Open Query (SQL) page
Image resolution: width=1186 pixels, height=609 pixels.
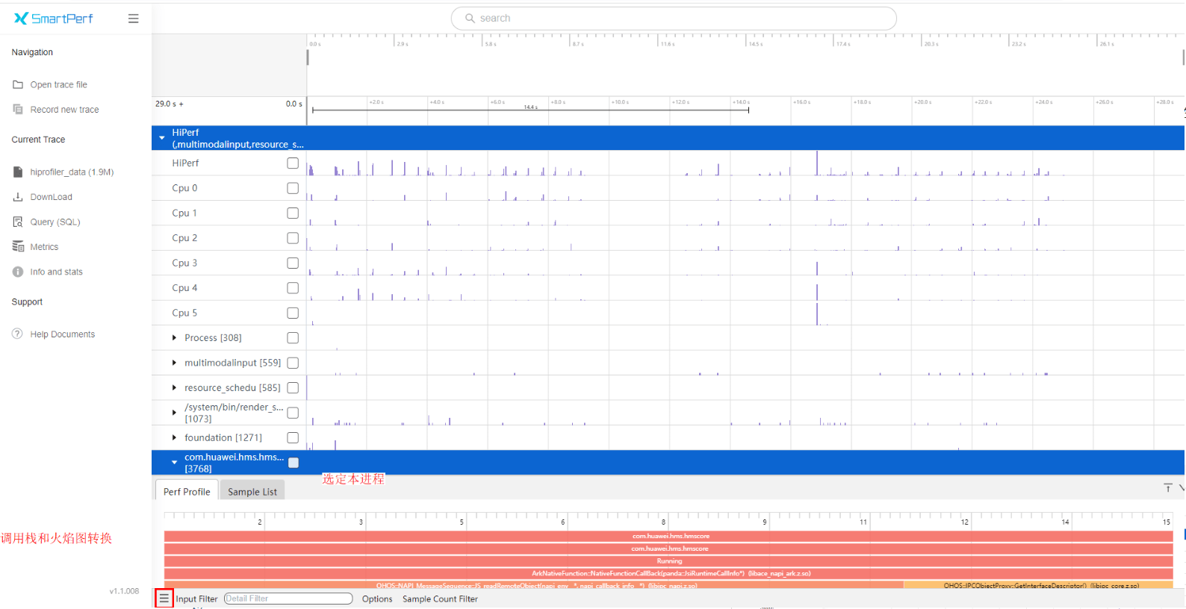(55, 222)
